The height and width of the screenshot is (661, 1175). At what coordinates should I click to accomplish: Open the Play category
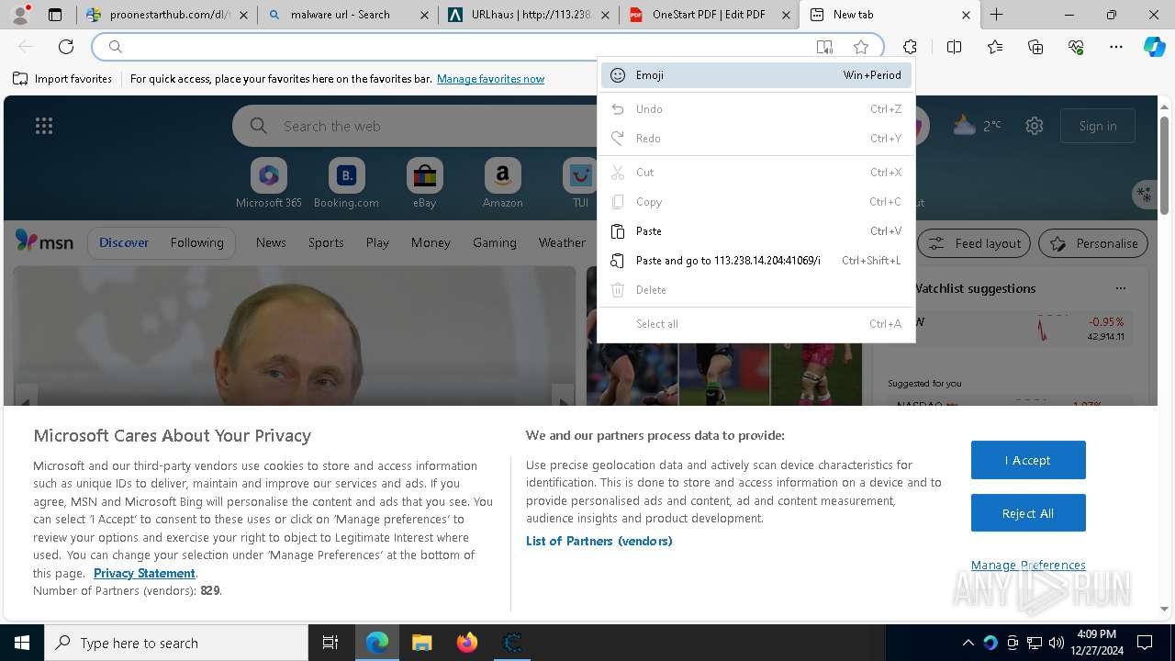tap(377, 242)
